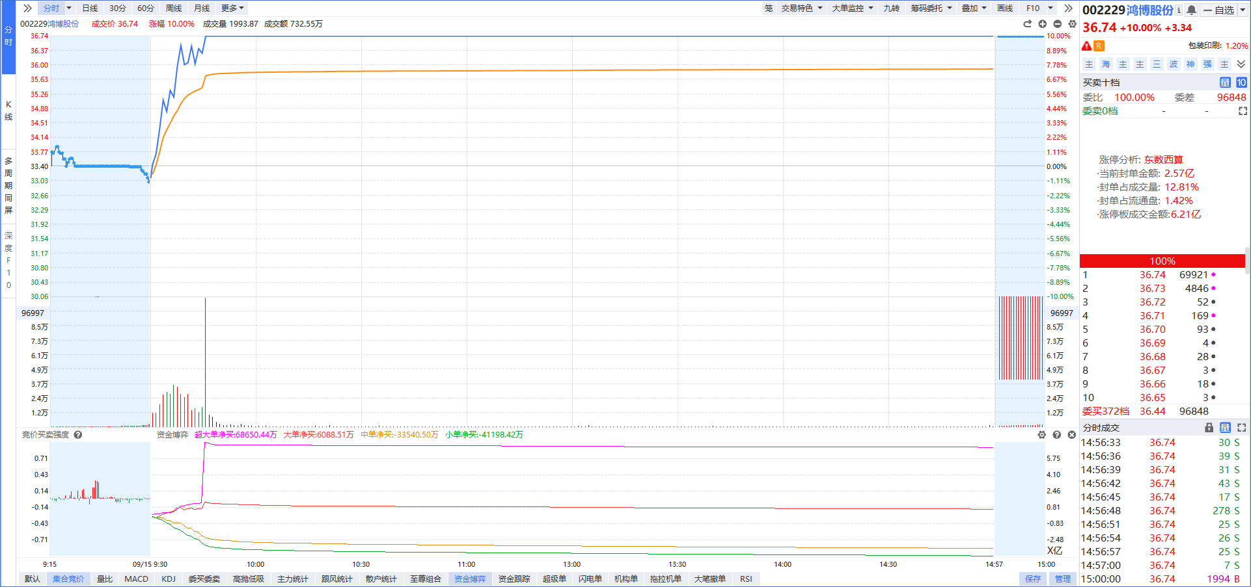1251x587 pixels.
Task: Select the 资金博弈 indicator tab
Action: click(x=470, y=579)
